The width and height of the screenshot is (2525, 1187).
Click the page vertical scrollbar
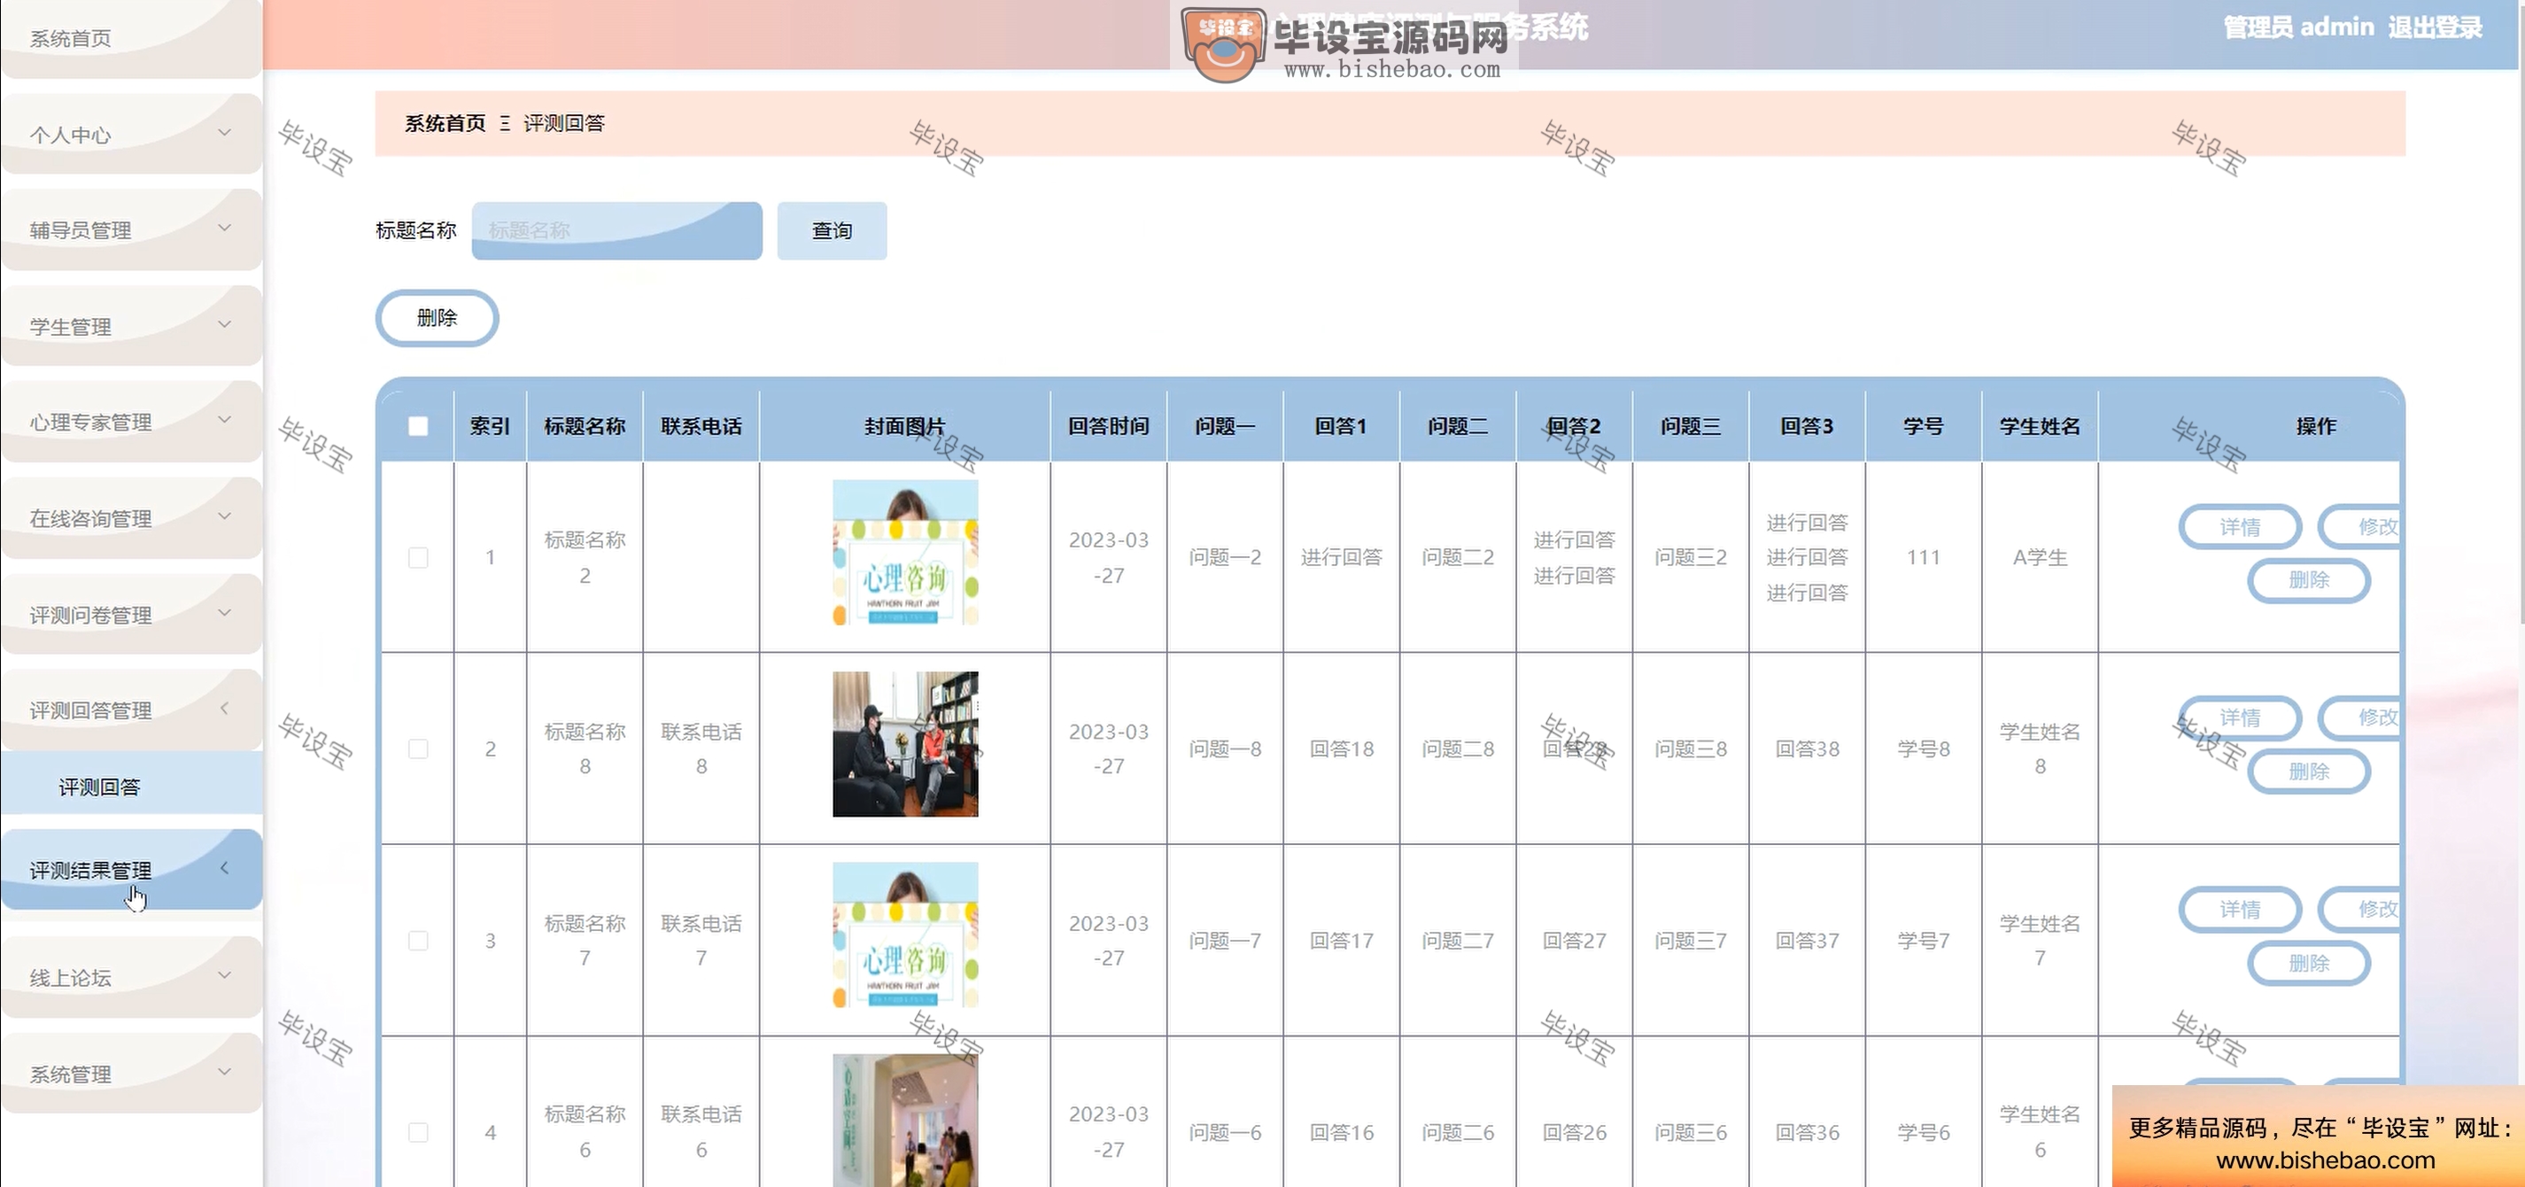(2521, 314)
